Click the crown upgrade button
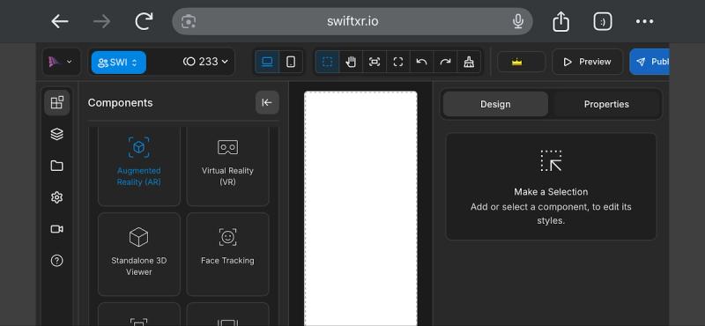 pos(521,62)
